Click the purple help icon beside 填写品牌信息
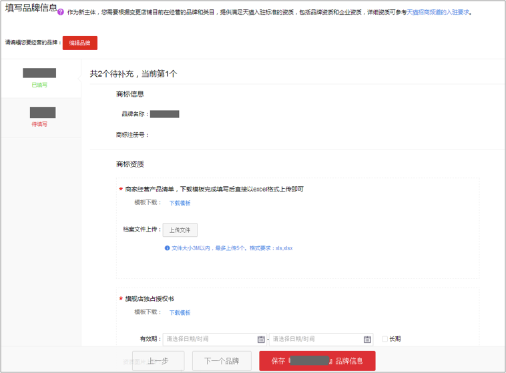Screen dimensions: 506x373 point(61,12)
